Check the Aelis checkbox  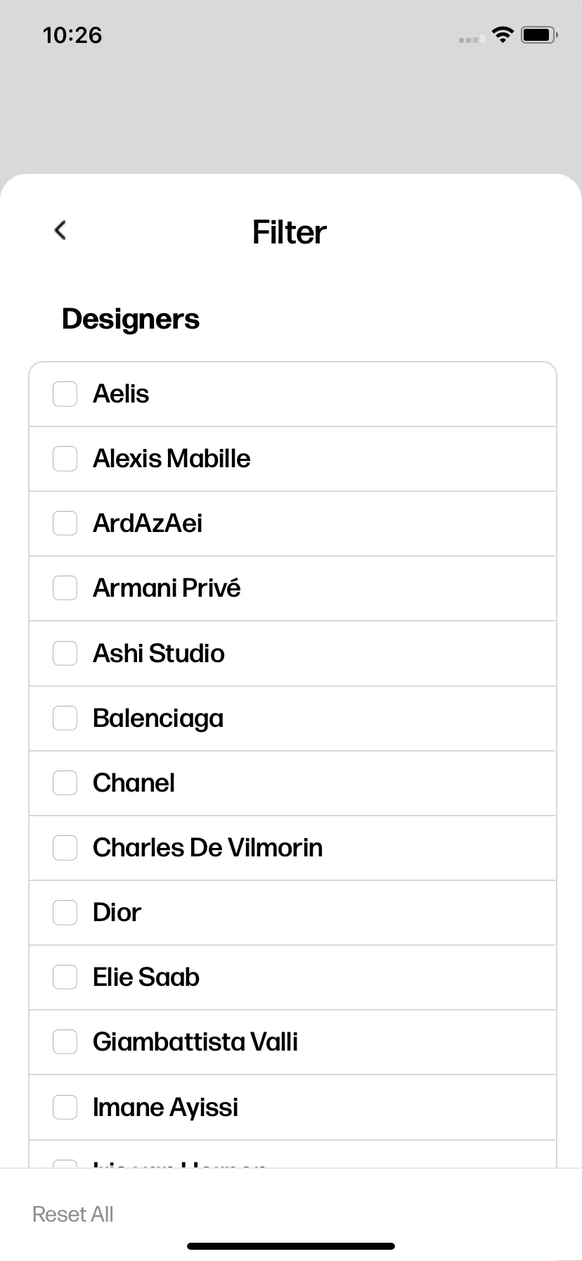click(x=65, y=394)
